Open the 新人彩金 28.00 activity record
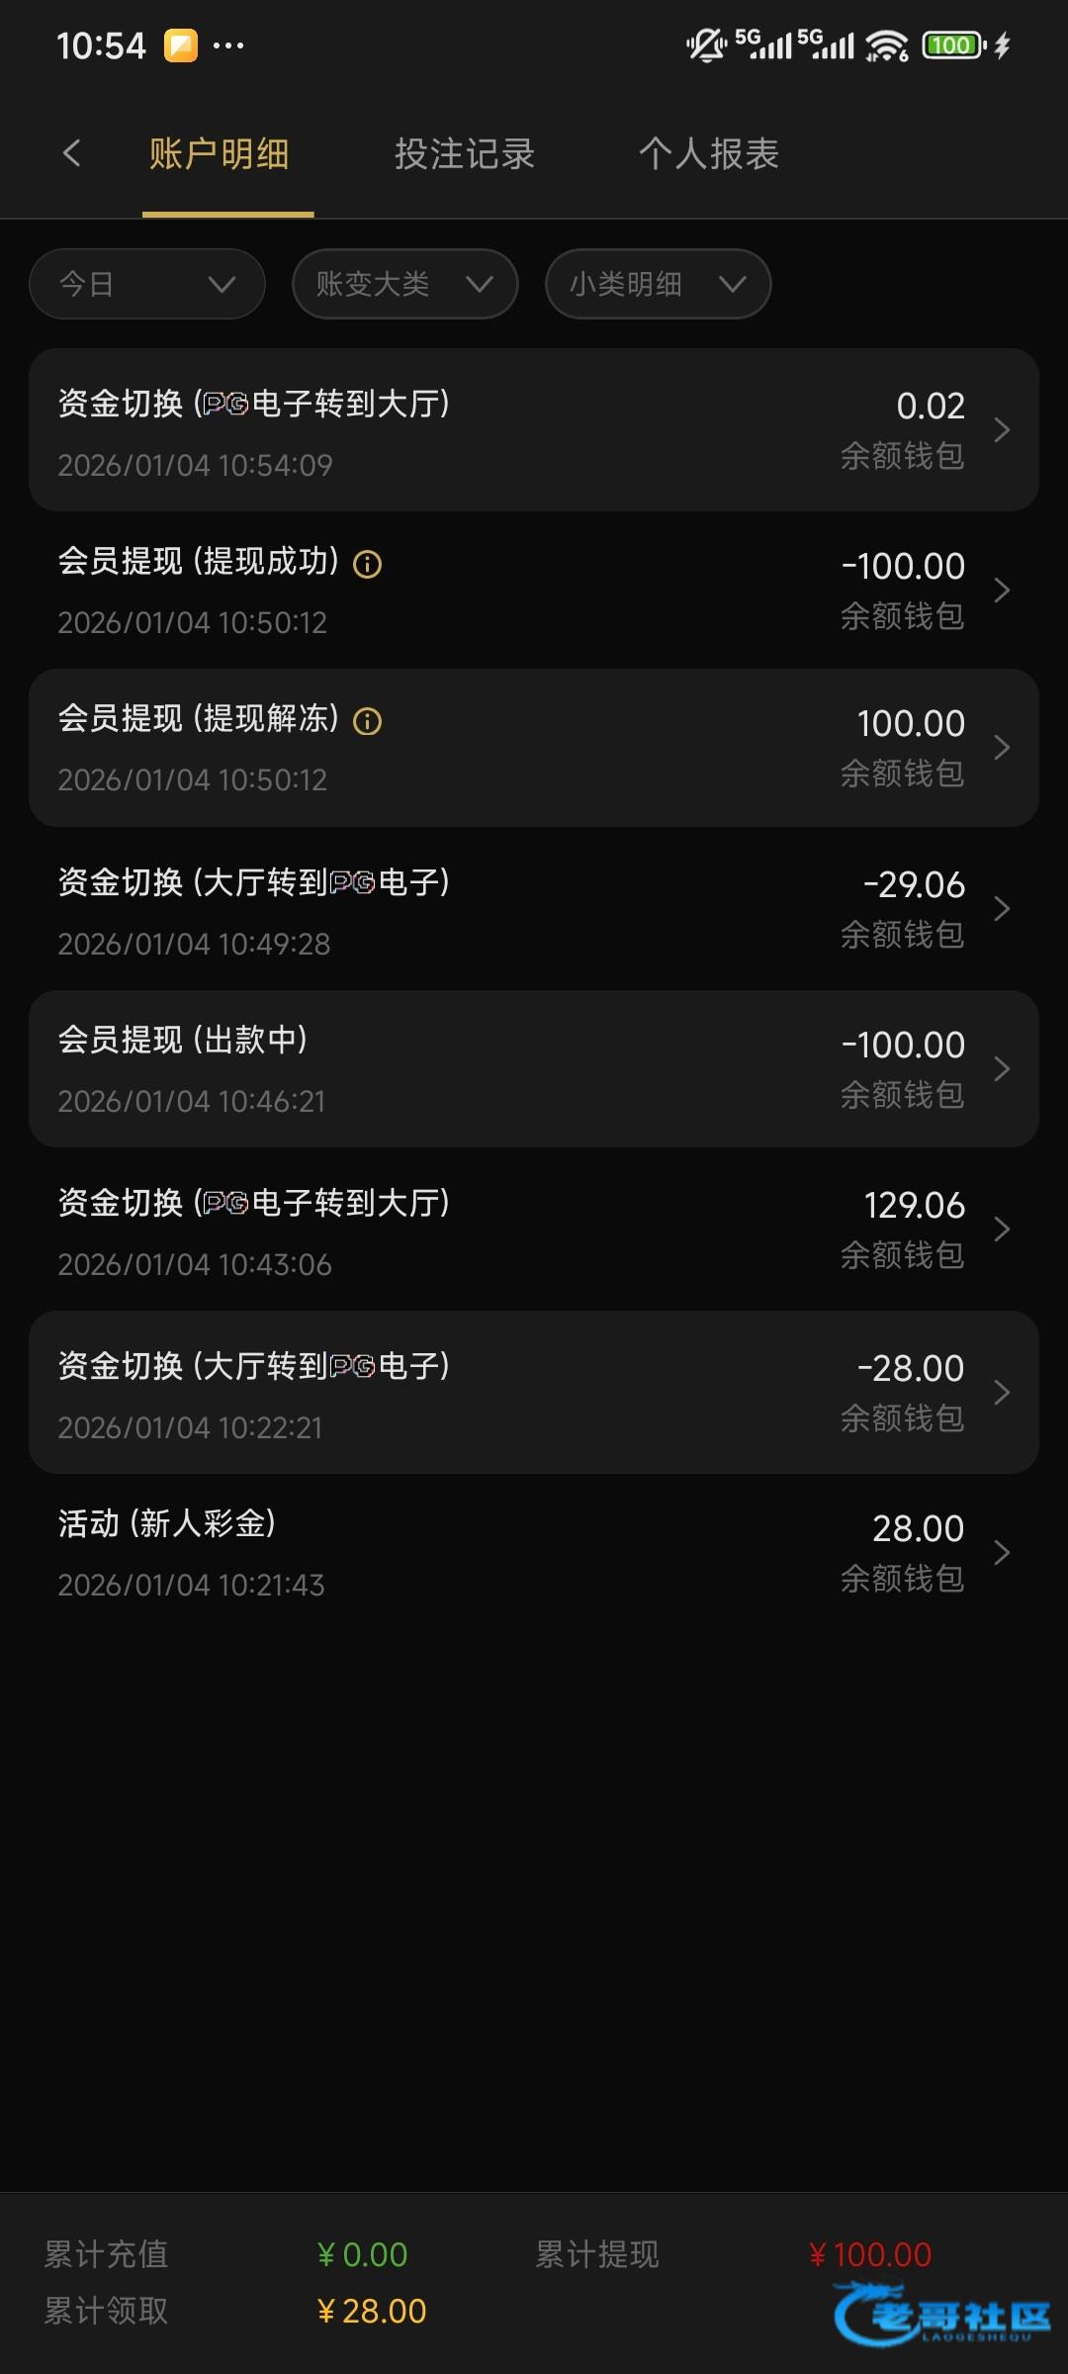This screenshot has width=1068, height=2374. [x=534, y=1553]
